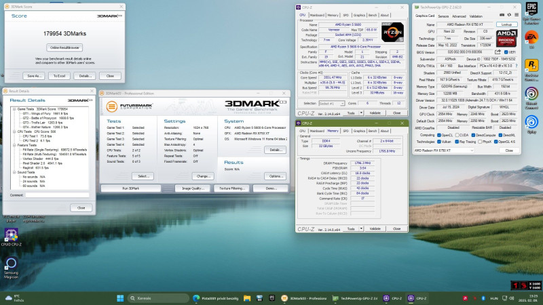Image resolution: width=543 pixels, height=305 pixels.
Task: Collapse the Game Tests tree node
Action: [14, 109]
